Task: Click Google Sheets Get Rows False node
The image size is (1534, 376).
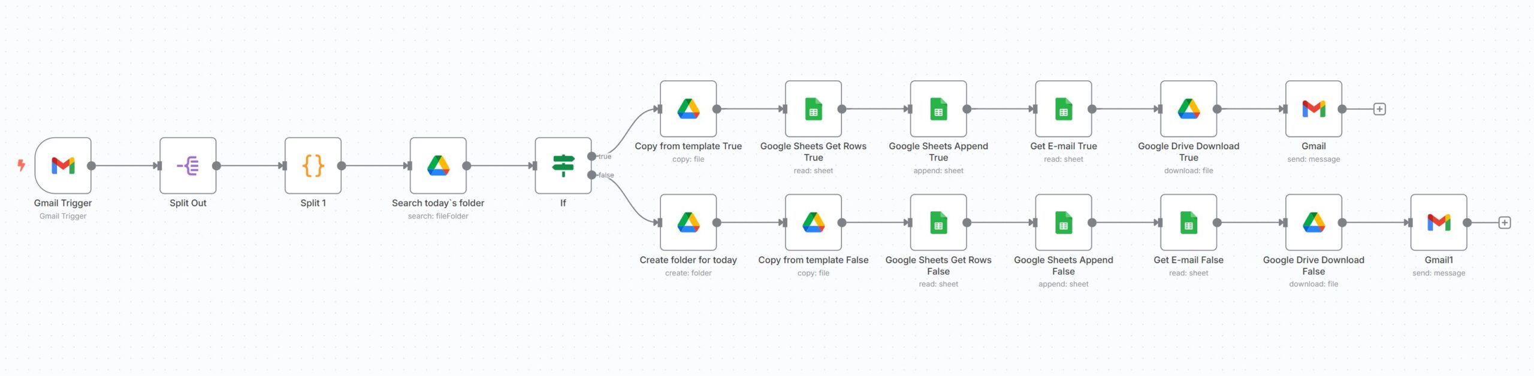Action: [x=938, y=223]
